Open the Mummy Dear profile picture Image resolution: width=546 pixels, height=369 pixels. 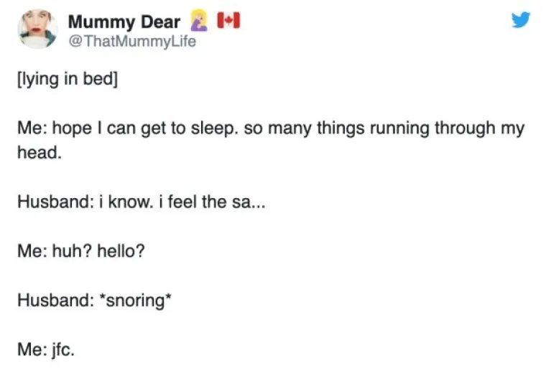click(37, 29)
